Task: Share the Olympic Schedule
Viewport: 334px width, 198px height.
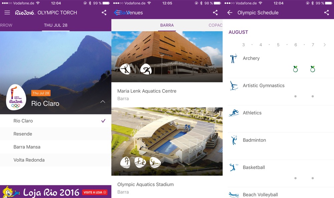Action: coord(327,13)
